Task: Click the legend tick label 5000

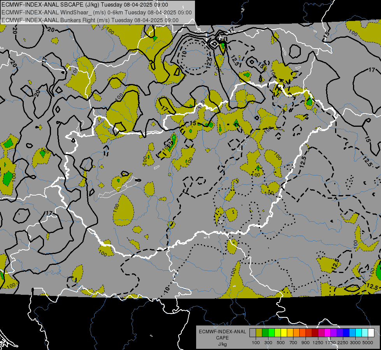Action: (368, 343)
